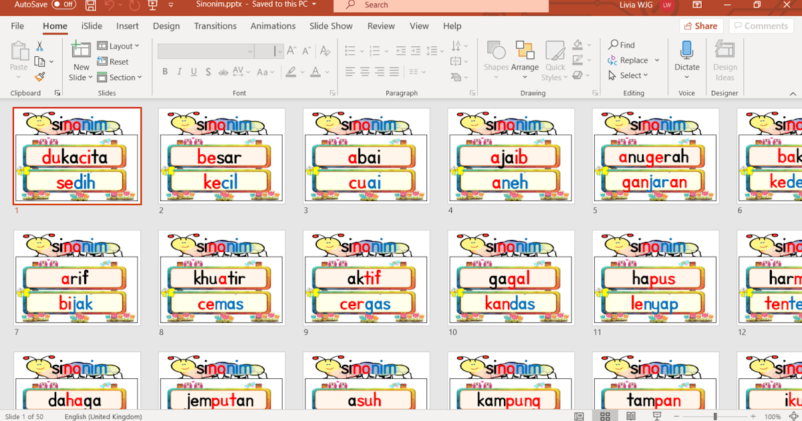Click the Reset slide button
Screen dimensions: 802x421
coord(113,61)
